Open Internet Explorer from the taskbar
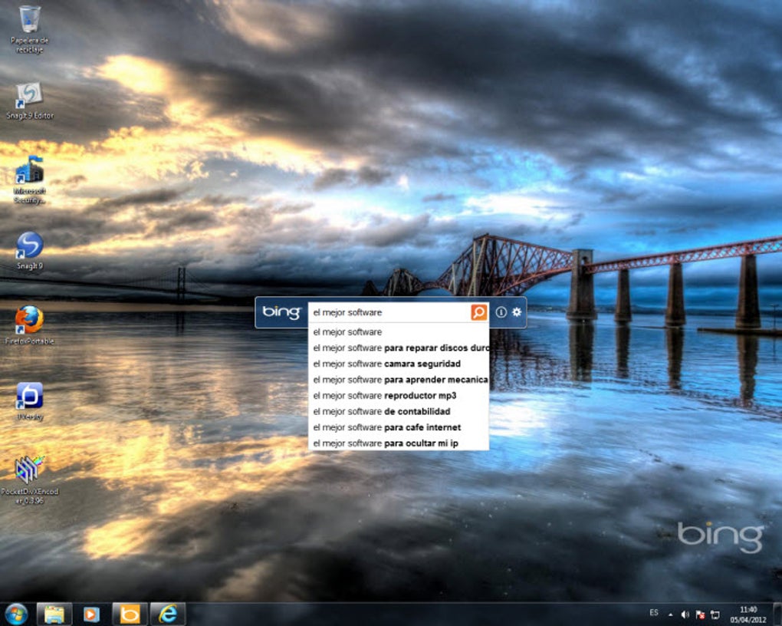The height and width of the screenshot is (626, 782). click(x=168, y=614)
